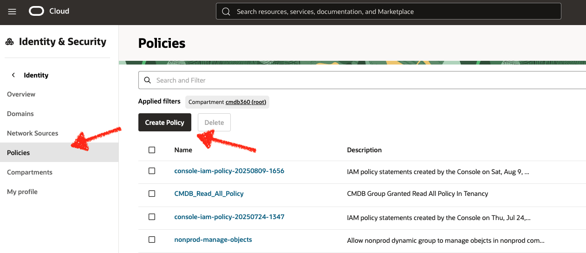Check the console-iam-policy-20250809-1656 row checkbox
Image resolution: width=586 pixels, height=253 pixels.
pos(152,171)
